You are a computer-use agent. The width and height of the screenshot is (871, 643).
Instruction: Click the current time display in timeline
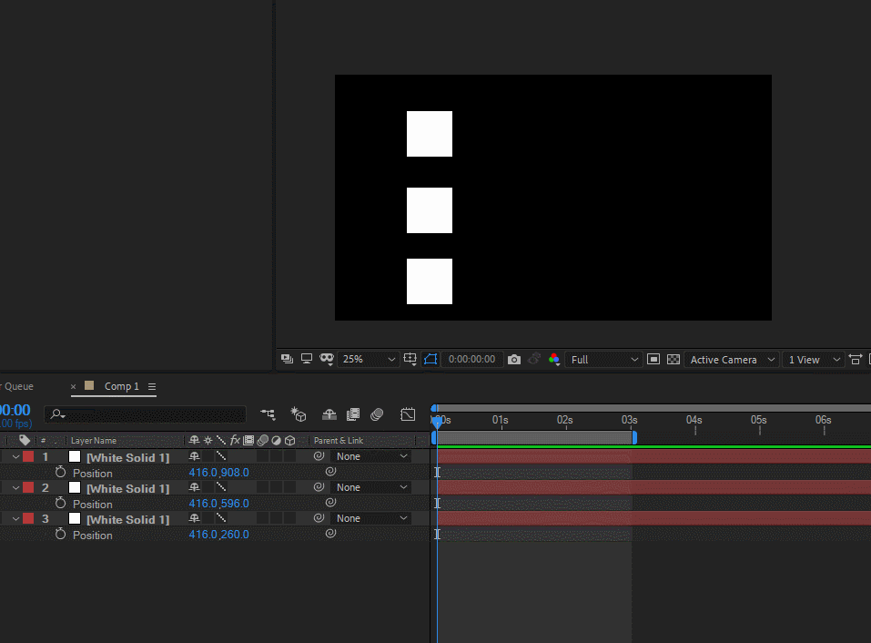(x=15, y=410)
